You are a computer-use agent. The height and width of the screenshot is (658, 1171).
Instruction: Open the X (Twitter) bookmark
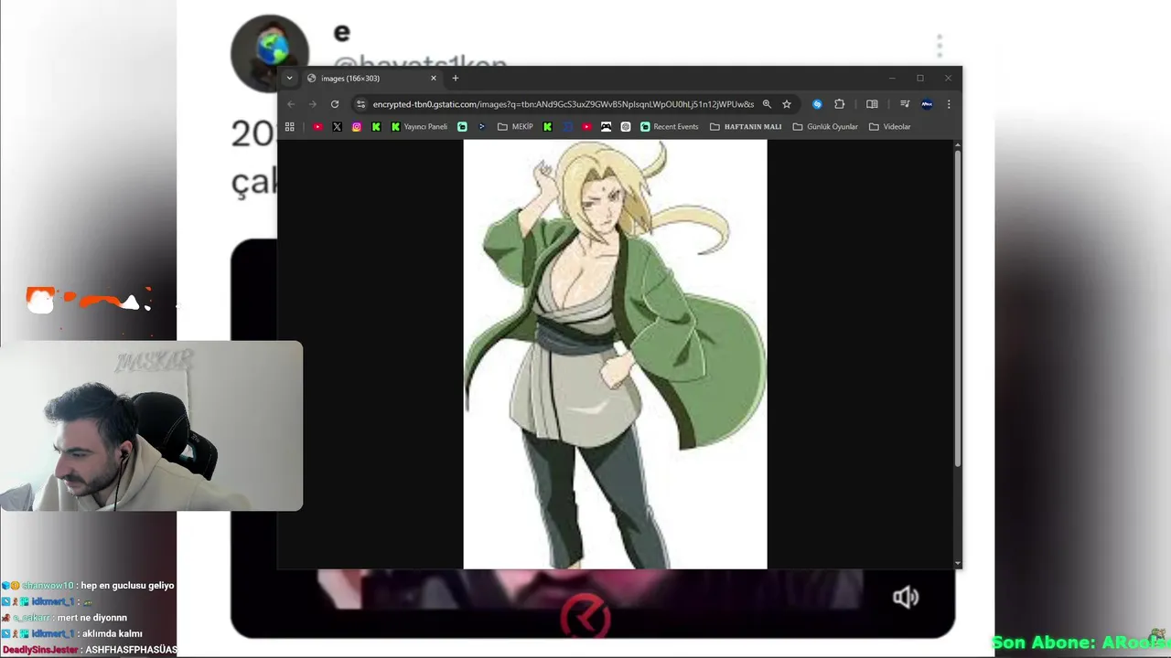coord(337,127)
